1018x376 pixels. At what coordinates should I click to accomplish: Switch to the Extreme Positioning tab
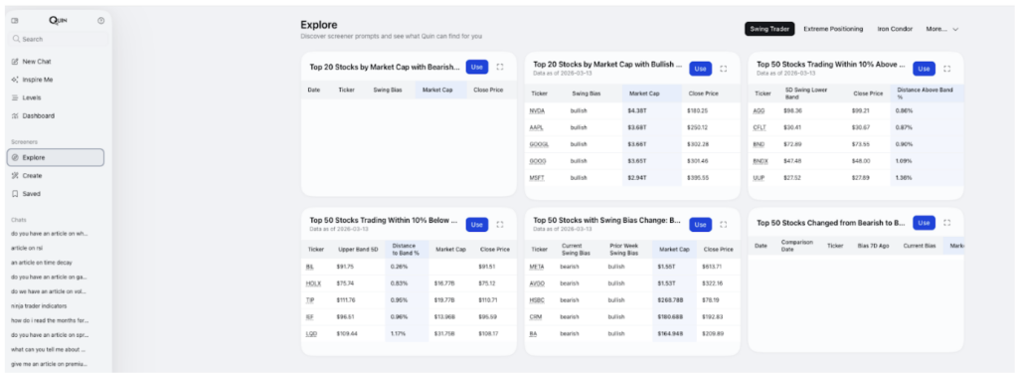833,29
